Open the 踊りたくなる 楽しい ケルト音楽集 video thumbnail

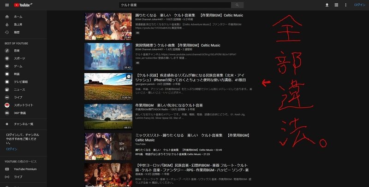tap(108, 26)
